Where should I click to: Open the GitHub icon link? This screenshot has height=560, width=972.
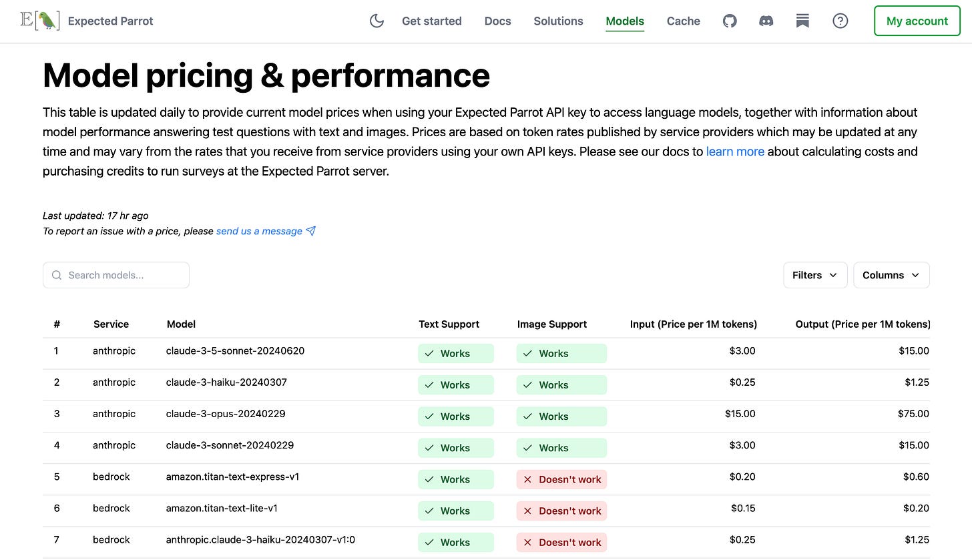click(730, 21)
